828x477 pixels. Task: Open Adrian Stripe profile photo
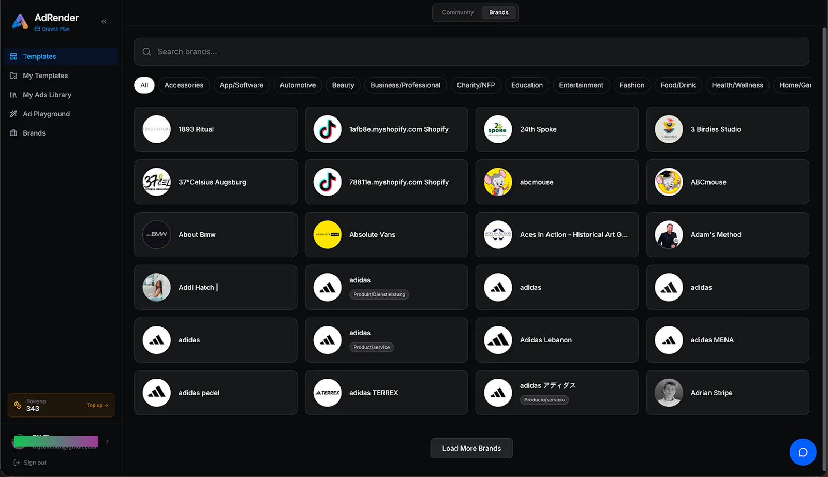click(x=669, y=393)
